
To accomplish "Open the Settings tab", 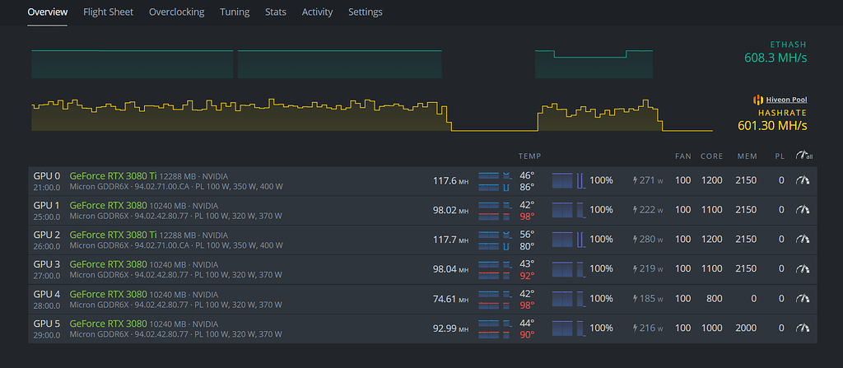I will [365, 12].
